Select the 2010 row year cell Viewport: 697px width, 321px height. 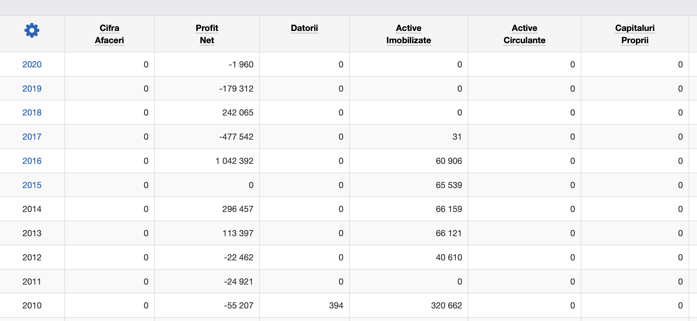pyautogui.click(x=32, y=305)
